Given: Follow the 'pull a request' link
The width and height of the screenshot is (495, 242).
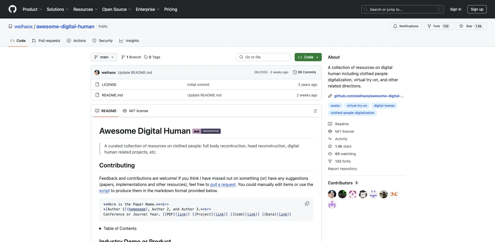Looking at the screenshot, I should (223, 184).
